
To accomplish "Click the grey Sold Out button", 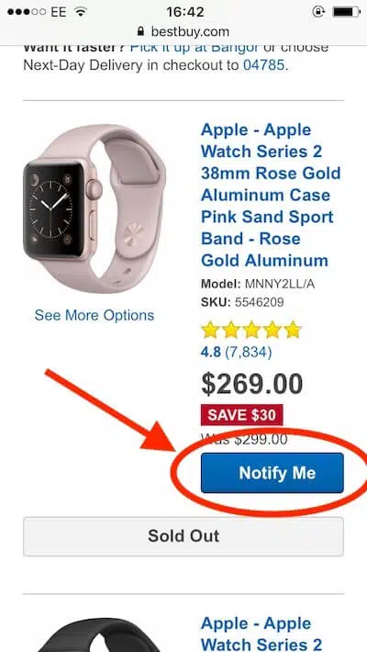I will (x=183, y=536).
